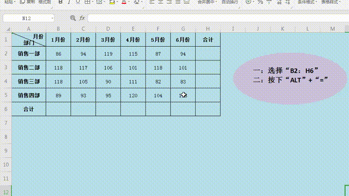Click the 1月份 header cell
The width and height of the screenshot is (349, 196).
[58, 40]
